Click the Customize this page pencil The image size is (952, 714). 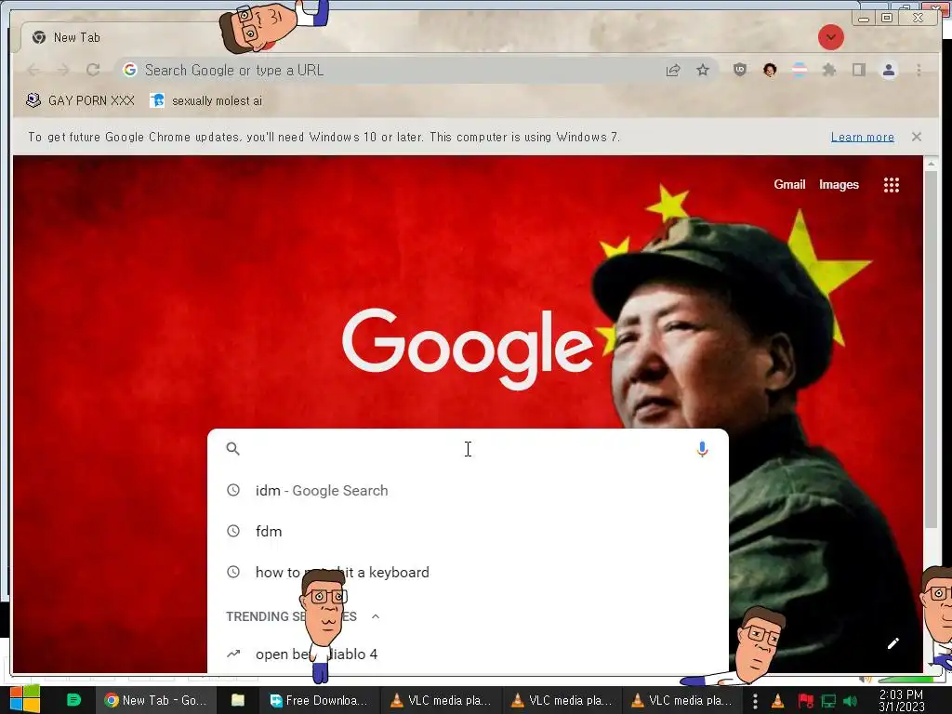click(892, 643)
